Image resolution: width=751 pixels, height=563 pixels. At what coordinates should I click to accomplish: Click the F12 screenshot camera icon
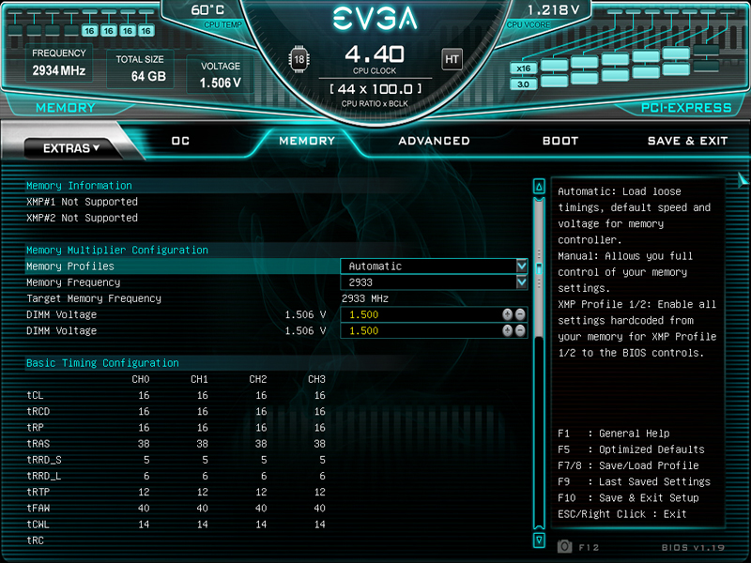coord(565,546)
